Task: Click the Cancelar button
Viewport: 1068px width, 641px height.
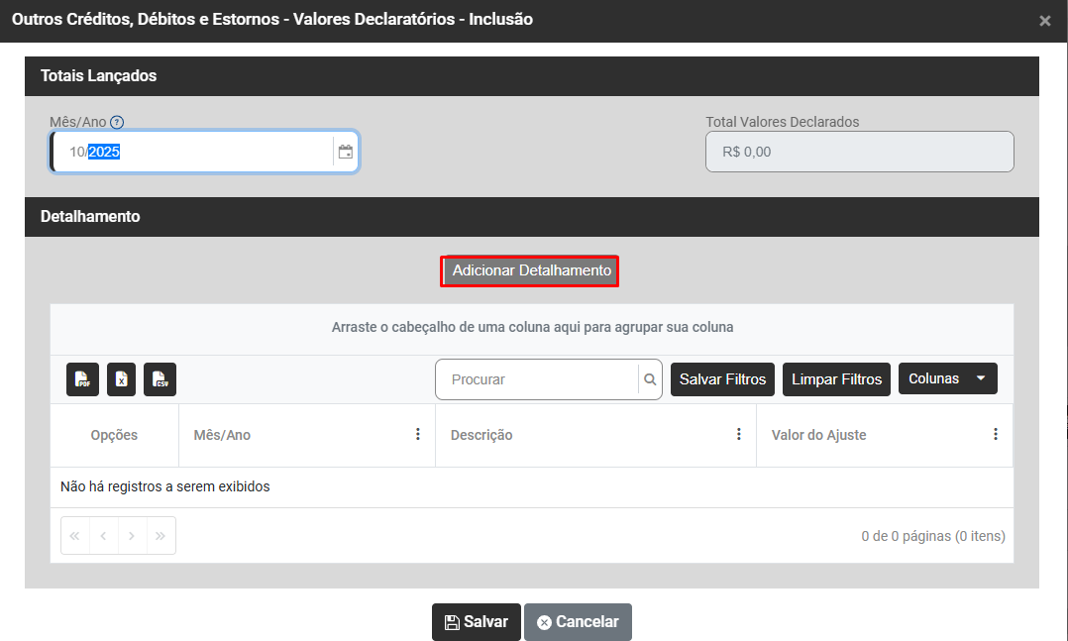Action: 578,622
